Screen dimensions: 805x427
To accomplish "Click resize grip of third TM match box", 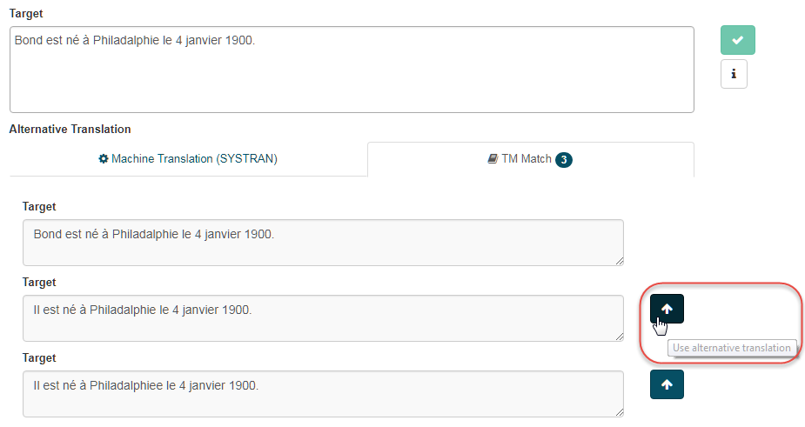I will (620, 412).
